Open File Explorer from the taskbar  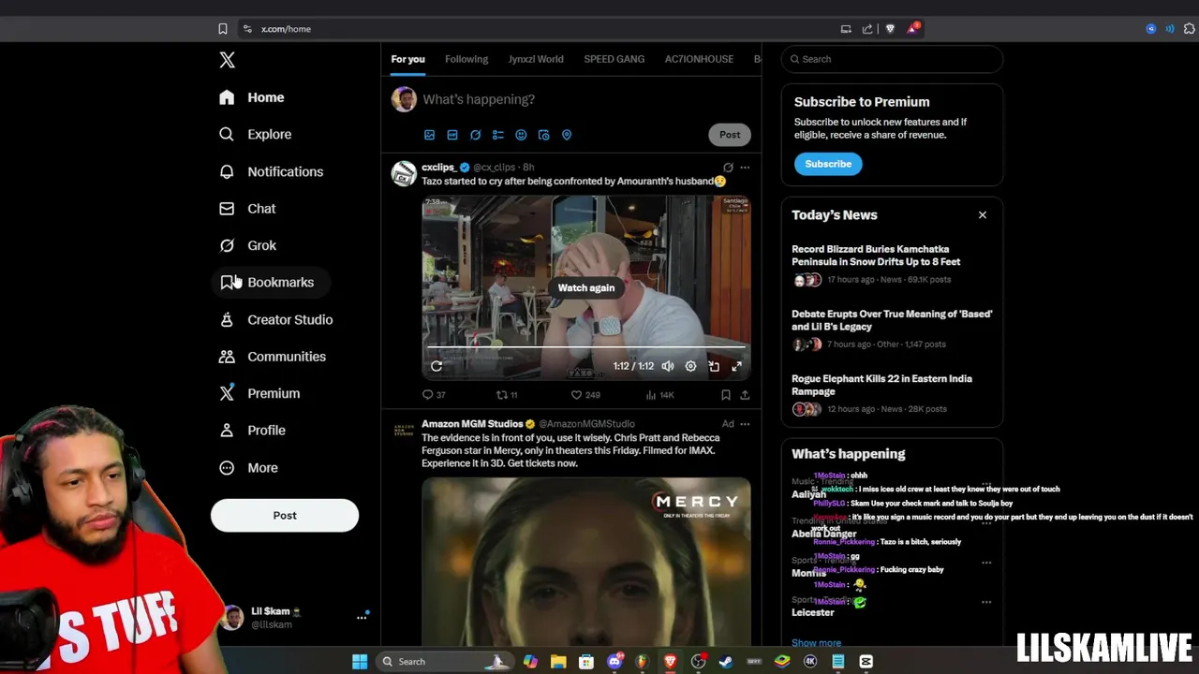tap(558, 662)
